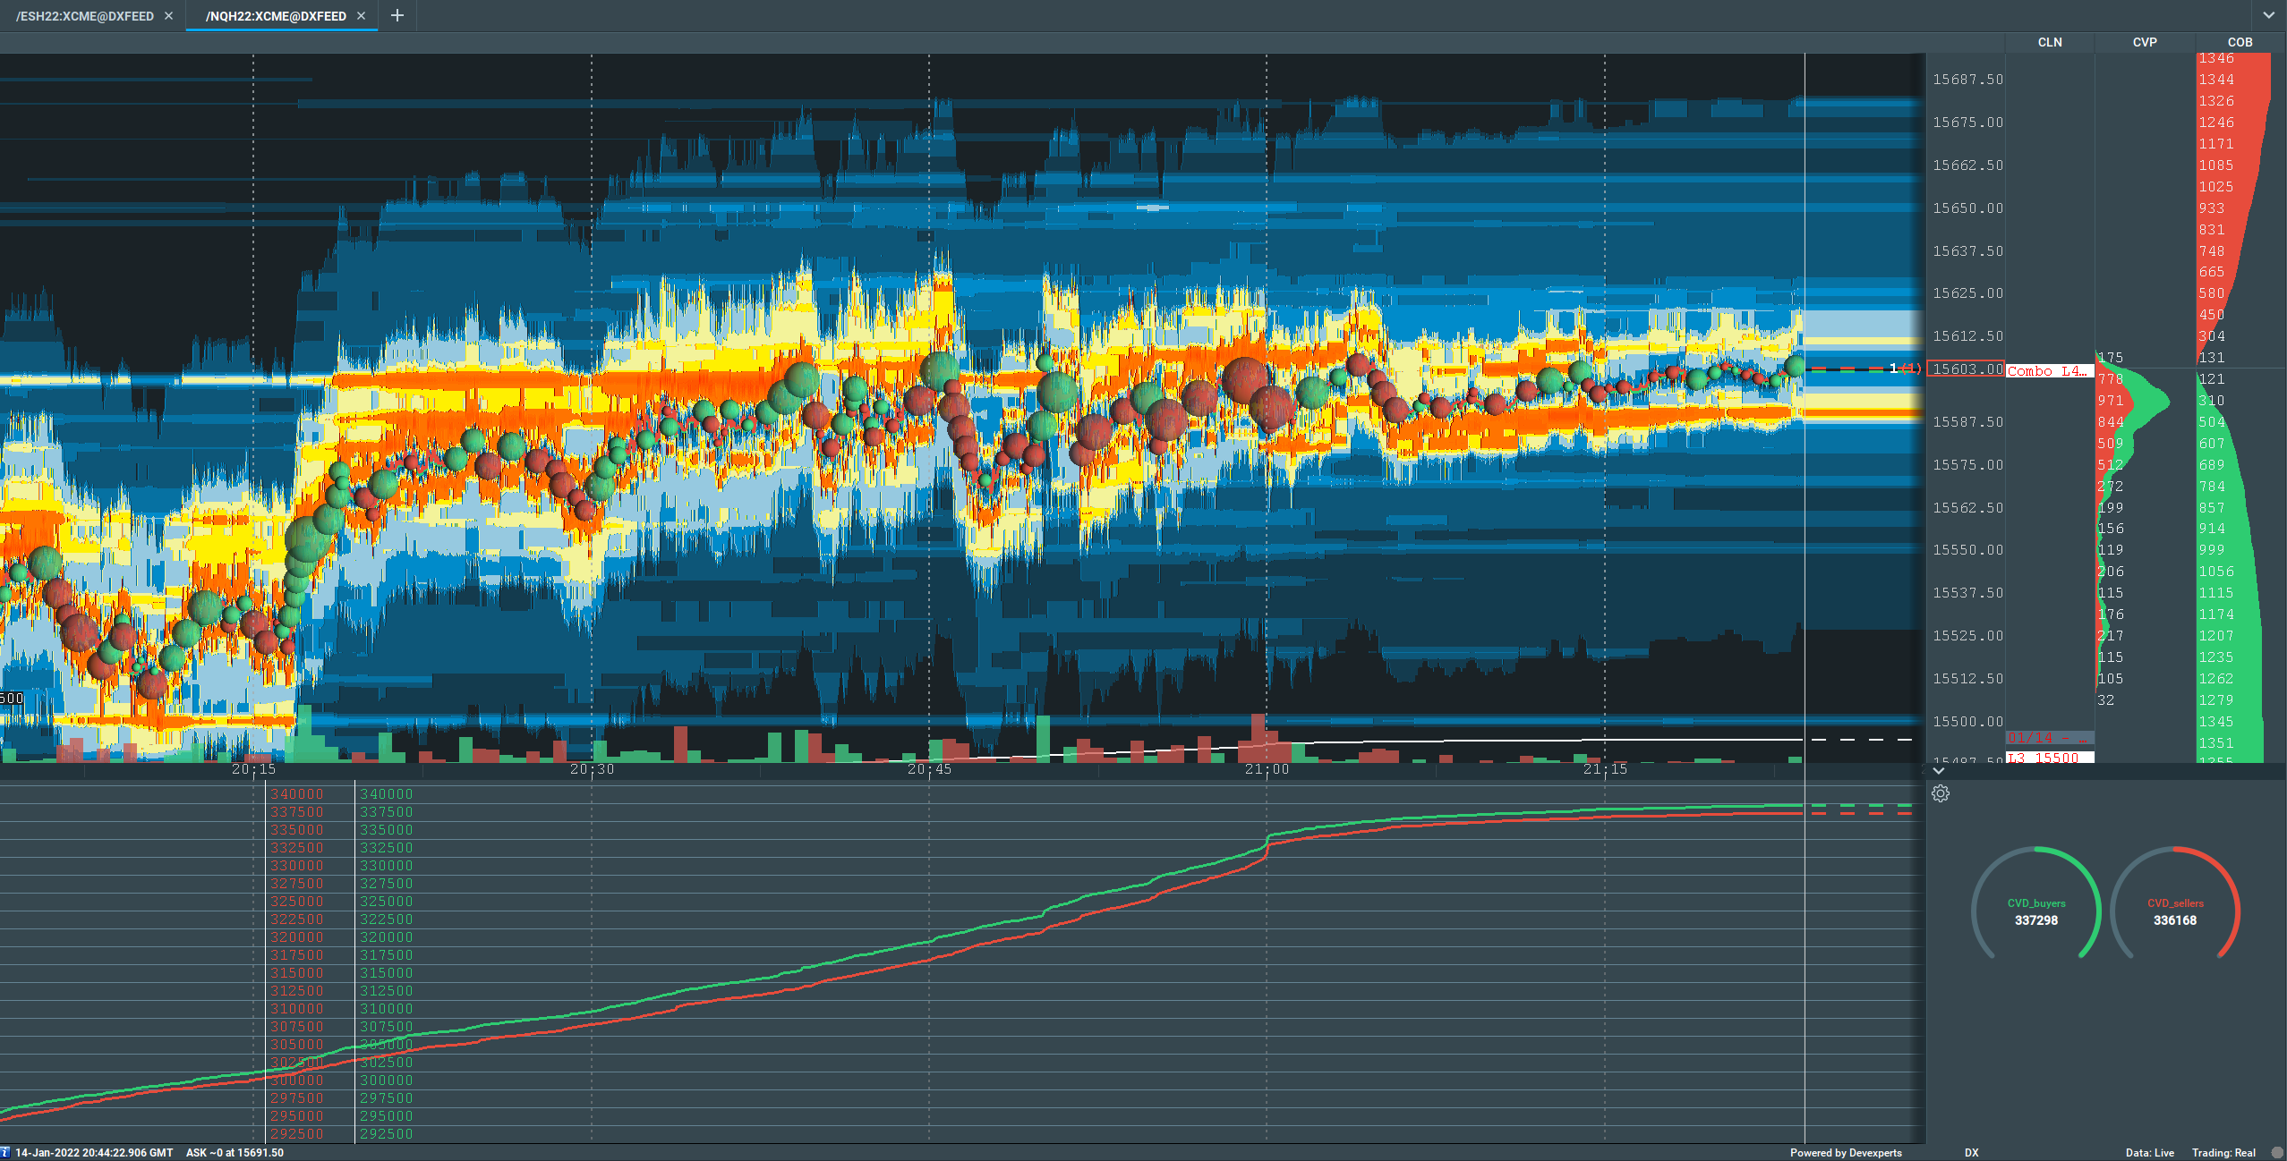The width and height of the screenshot is (2287, 1161).
Task: Click the current price 15603.00 marker
Action: pyautogui.click(x=1966, y=369)
